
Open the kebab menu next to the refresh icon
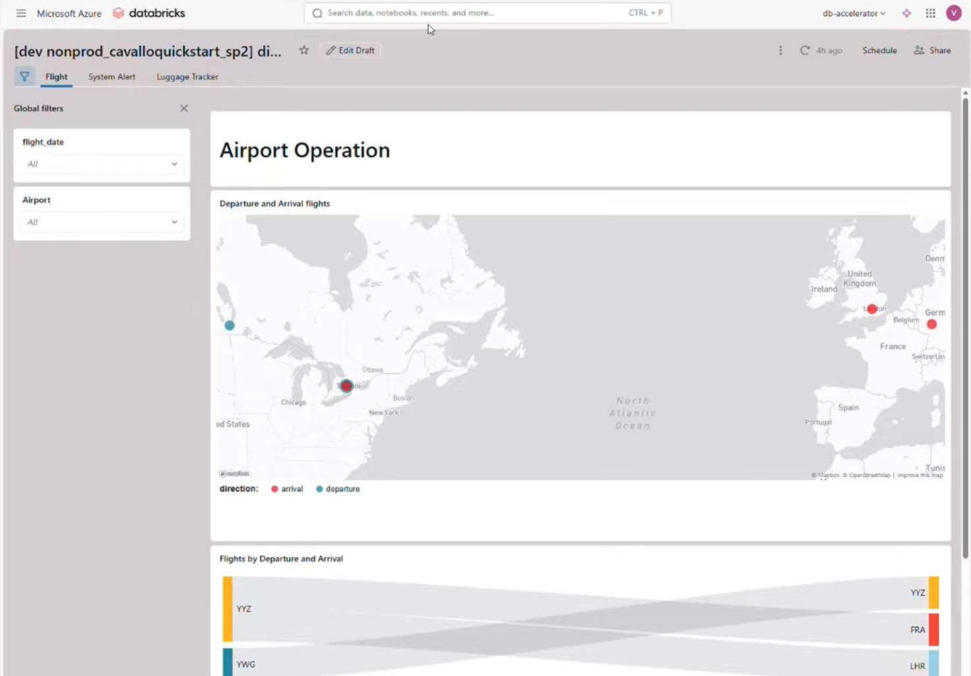[780, 50]
